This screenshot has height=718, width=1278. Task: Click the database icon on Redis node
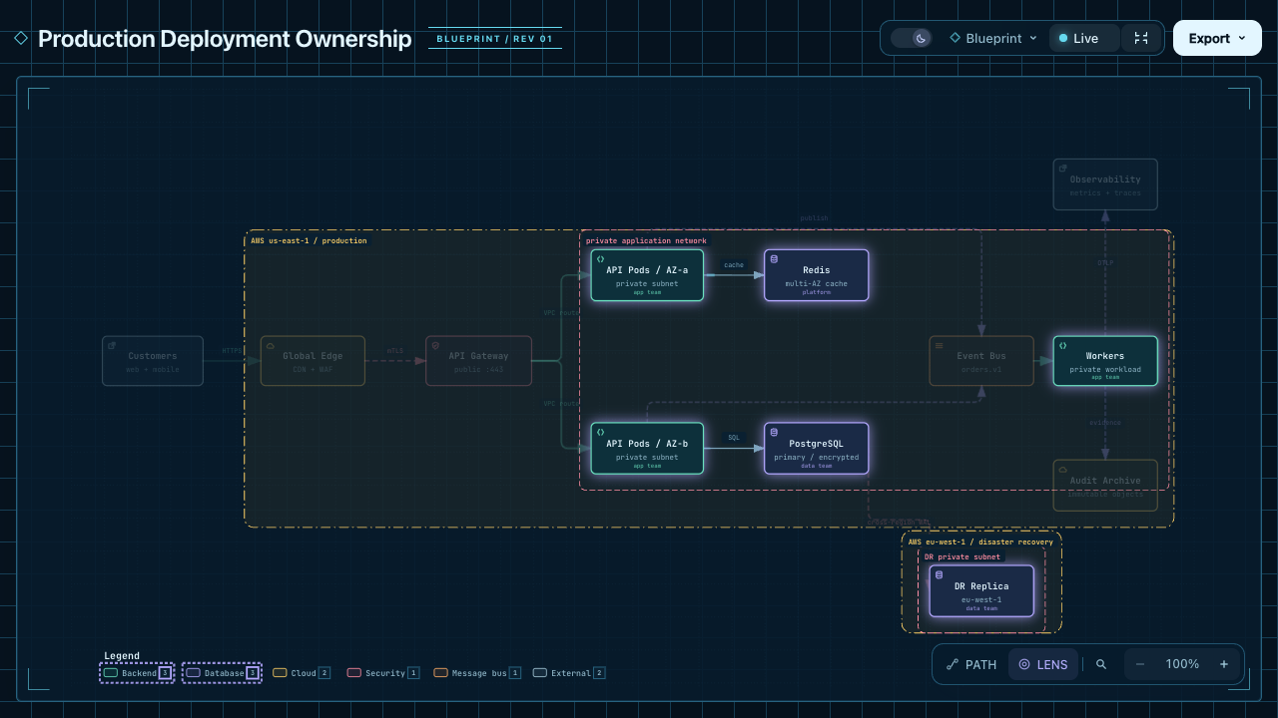(x=774, y=258)
